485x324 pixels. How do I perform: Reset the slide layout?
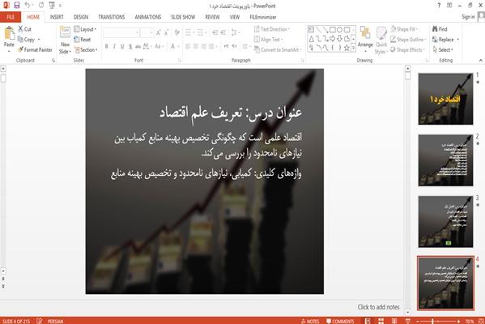[x=83, y=40]
